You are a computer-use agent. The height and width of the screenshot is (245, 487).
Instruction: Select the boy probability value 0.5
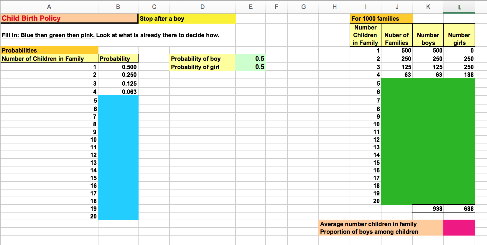click(251, 58)
